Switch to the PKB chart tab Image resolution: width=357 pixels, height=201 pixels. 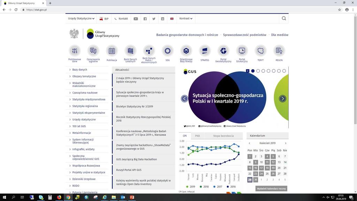pyautogui.click(x=197, y=136)
